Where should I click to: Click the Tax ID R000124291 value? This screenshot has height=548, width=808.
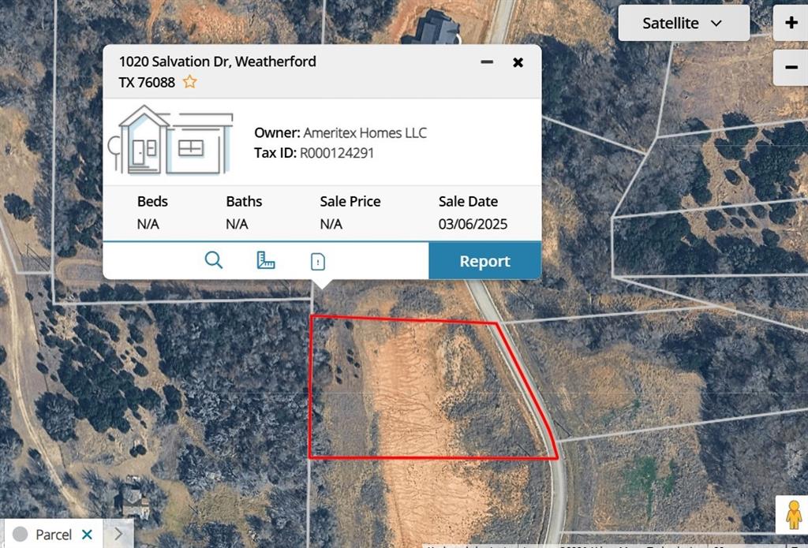(x=336, y=153)
